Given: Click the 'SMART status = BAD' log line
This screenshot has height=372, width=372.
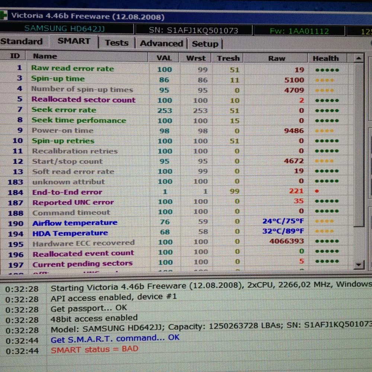Looking at the screenshot, I should 94,349.
